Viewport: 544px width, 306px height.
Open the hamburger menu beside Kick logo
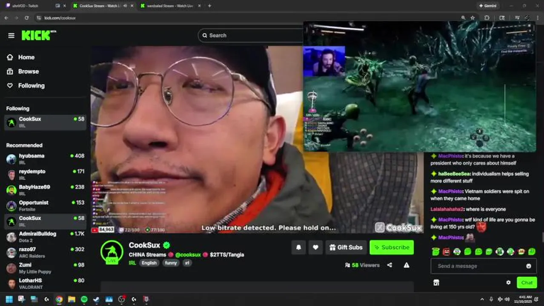pos(11,35)
